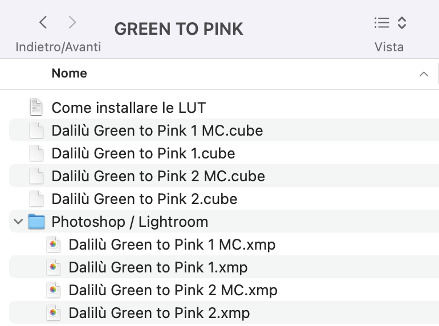The width and height of the screenshot is (439, 326).
Task: Click the Dalilù Green to Pink 2.cube icon
Action: (x=36, y=199)
